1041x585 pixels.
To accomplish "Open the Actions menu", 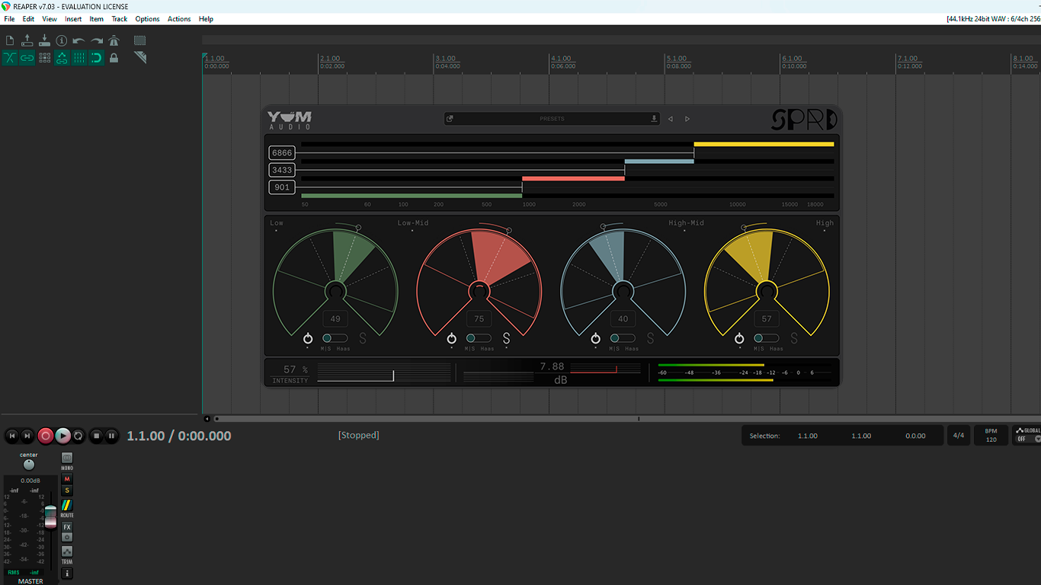I will tap(179, 19).
